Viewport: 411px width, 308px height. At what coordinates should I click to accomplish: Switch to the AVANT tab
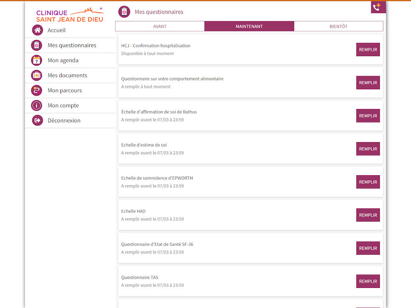160,26
